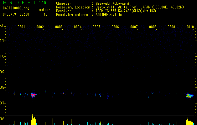The width and height of the screenshot is (197, 125).
Task: Click the 0804 time marker
Action: point(78,27)
